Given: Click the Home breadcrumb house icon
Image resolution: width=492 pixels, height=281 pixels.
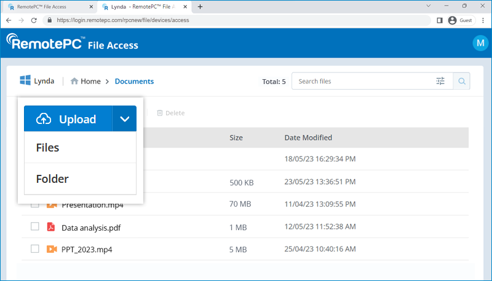Looking at the screenshot, I should coord(74,81).
